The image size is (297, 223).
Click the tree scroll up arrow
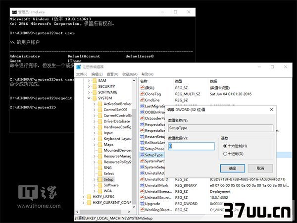pos(134,81)
